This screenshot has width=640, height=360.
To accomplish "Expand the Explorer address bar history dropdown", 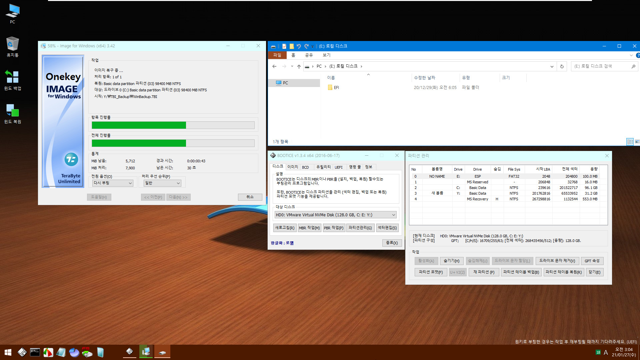I will [x=552, y=66].
